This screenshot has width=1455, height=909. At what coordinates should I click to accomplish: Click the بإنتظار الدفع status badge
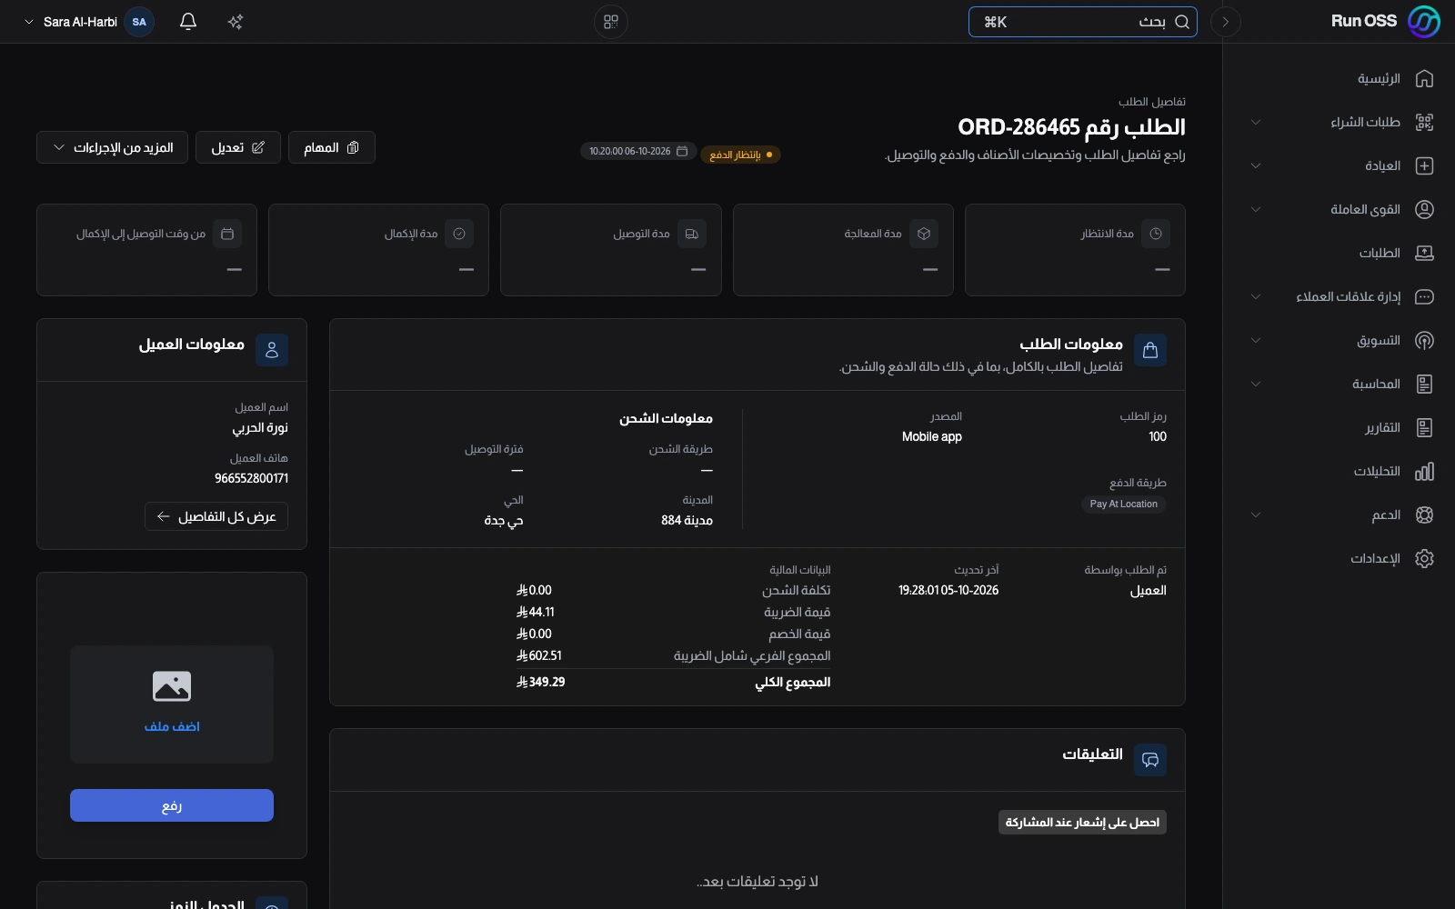click(x=740, y=155)
